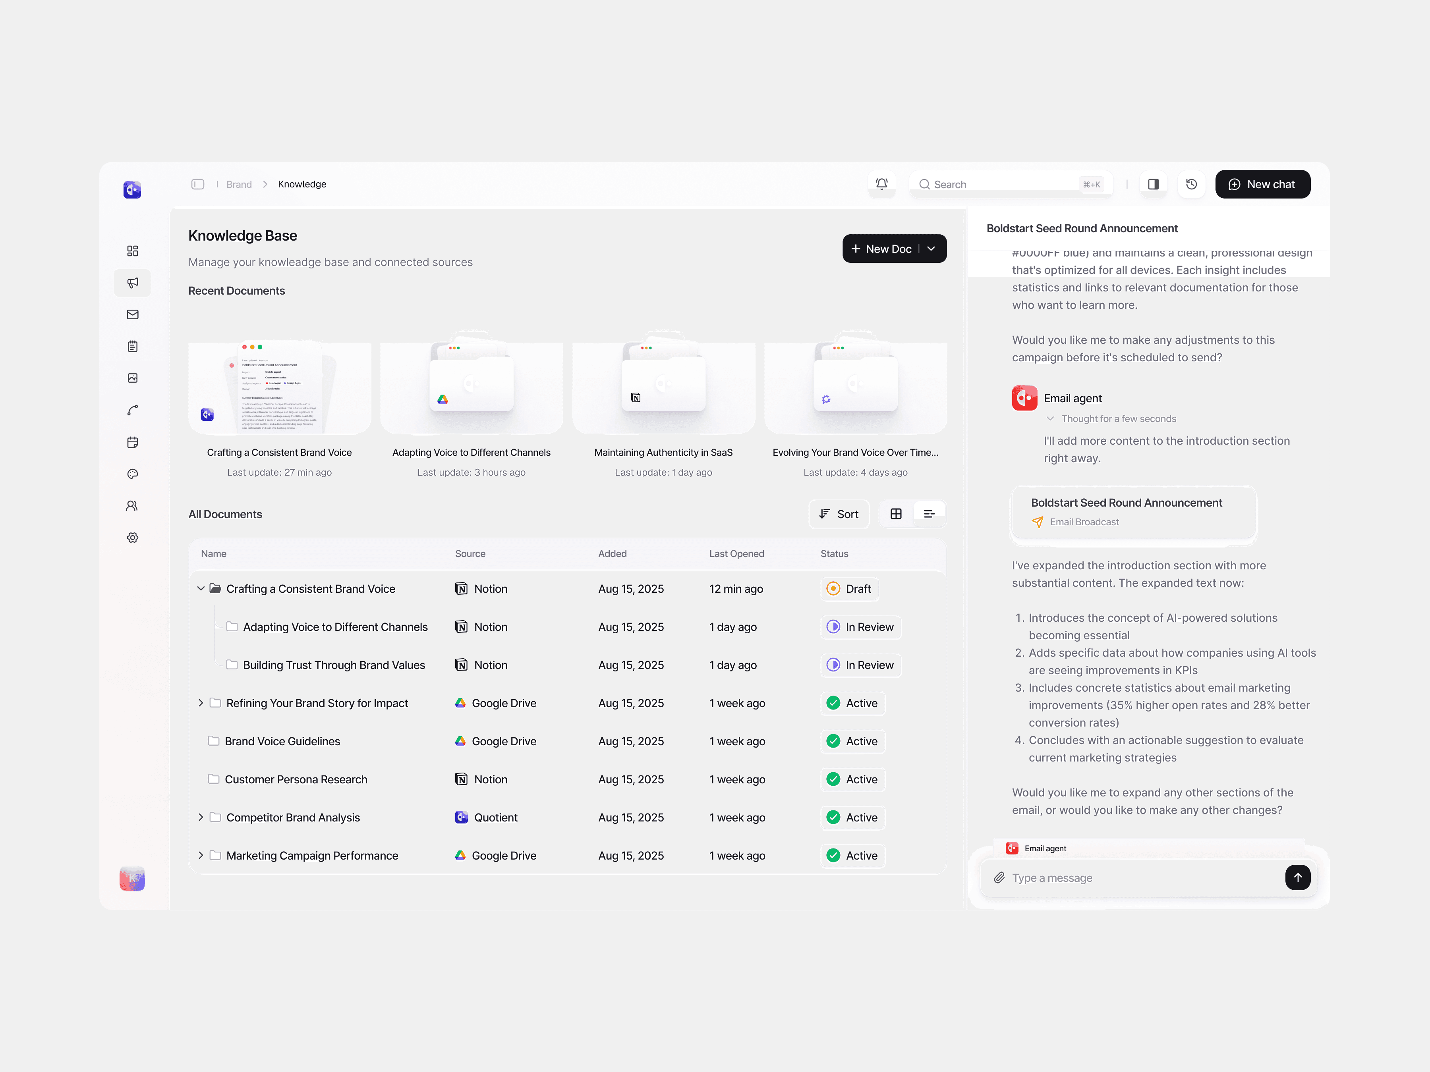Expand the Competitor Brand Analysis folder
Image resolution: width=1430 pixels, height=1072 pixels.
tap(201, 817)
